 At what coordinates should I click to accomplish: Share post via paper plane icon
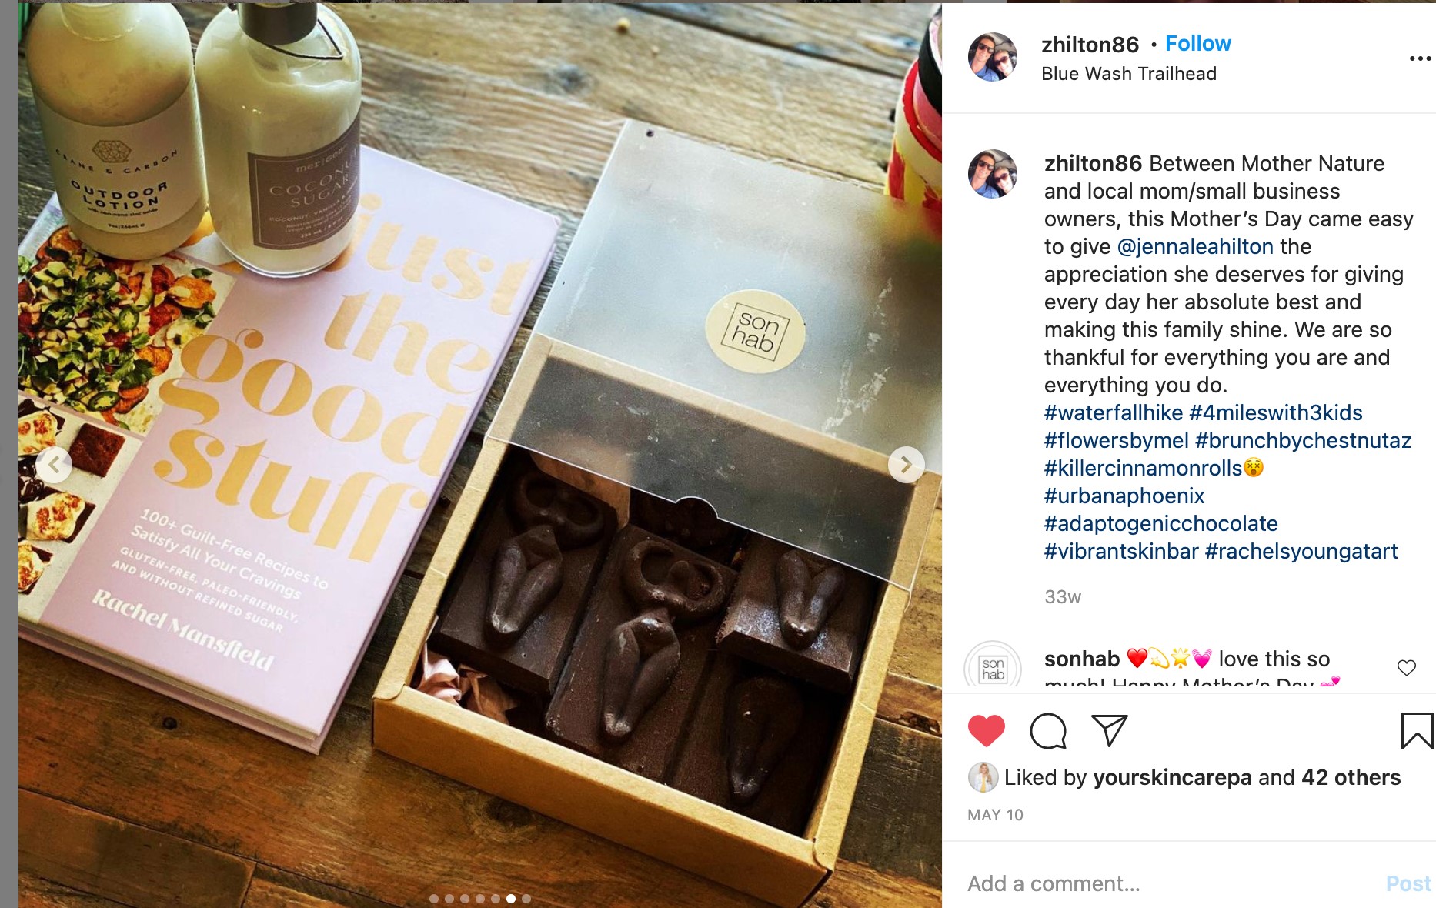(1109, 730)
